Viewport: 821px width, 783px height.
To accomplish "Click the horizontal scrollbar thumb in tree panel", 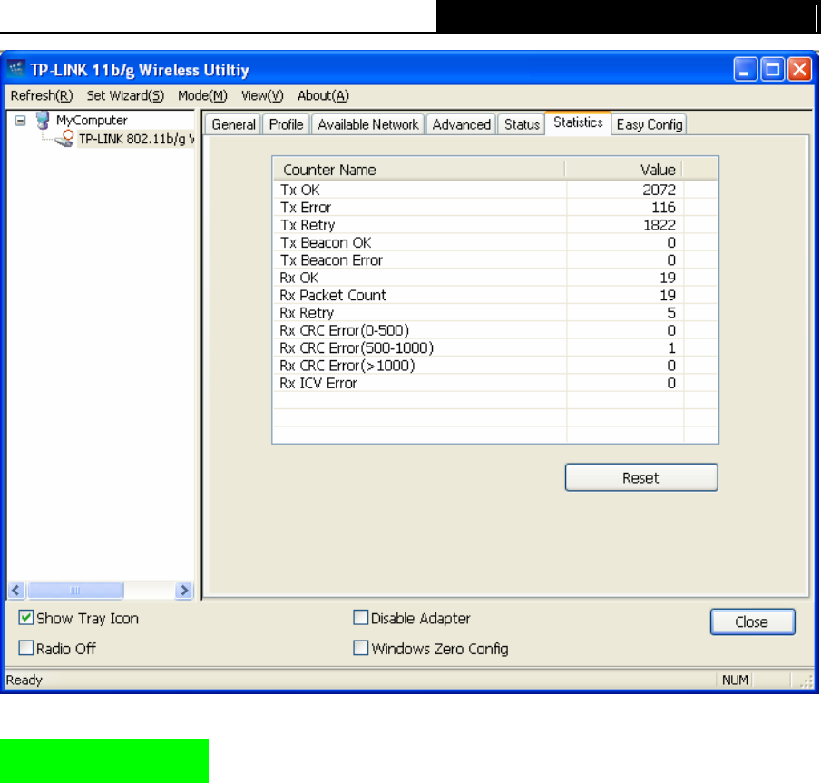I will [x=75, y=591].
